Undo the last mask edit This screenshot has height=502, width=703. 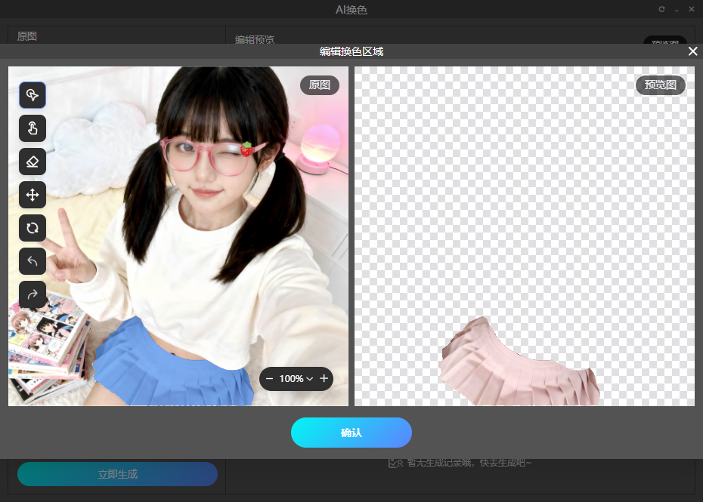[x=32, y=261]
